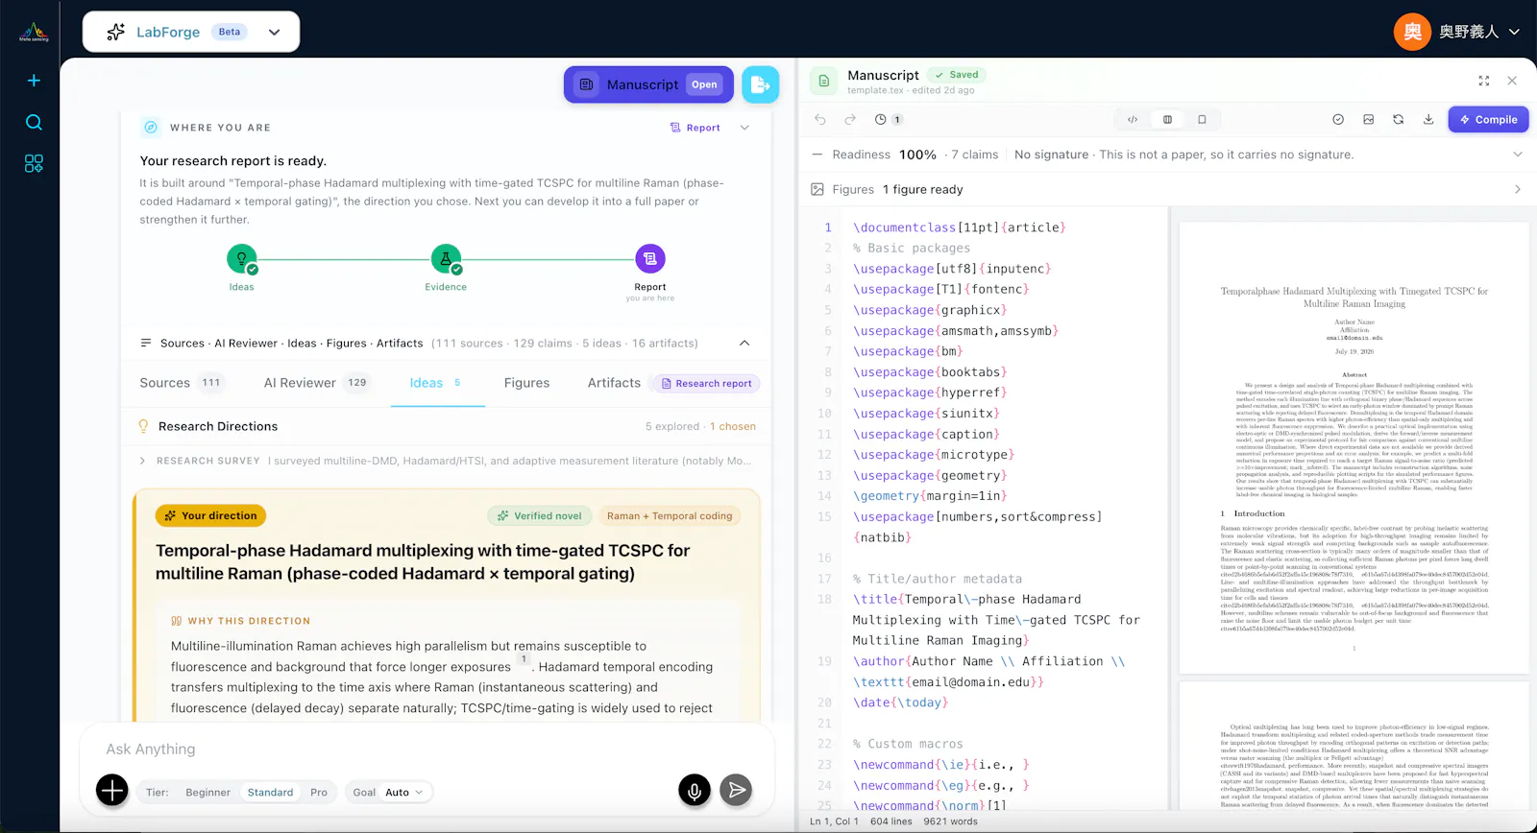1537x833 pixels.
Task: Click the 奥野義人 user avatar
Action: 1412,32
